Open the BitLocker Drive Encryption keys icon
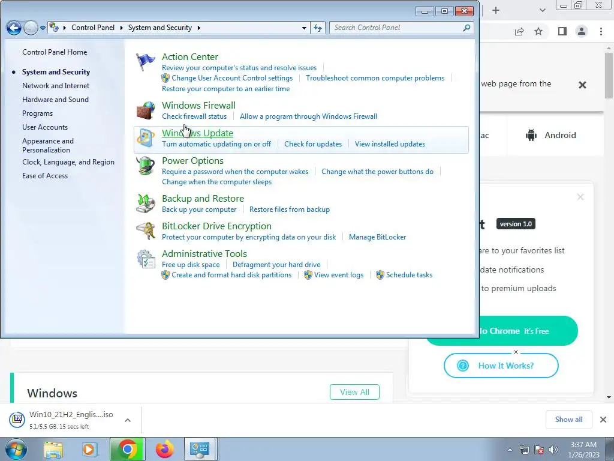The width and height of the screenshot is (614, 461). tap(145, 231)
